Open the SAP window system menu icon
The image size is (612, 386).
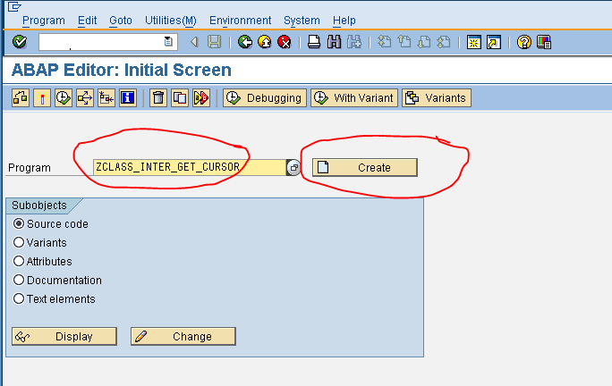pyautogui.click(x=14, y=6)
